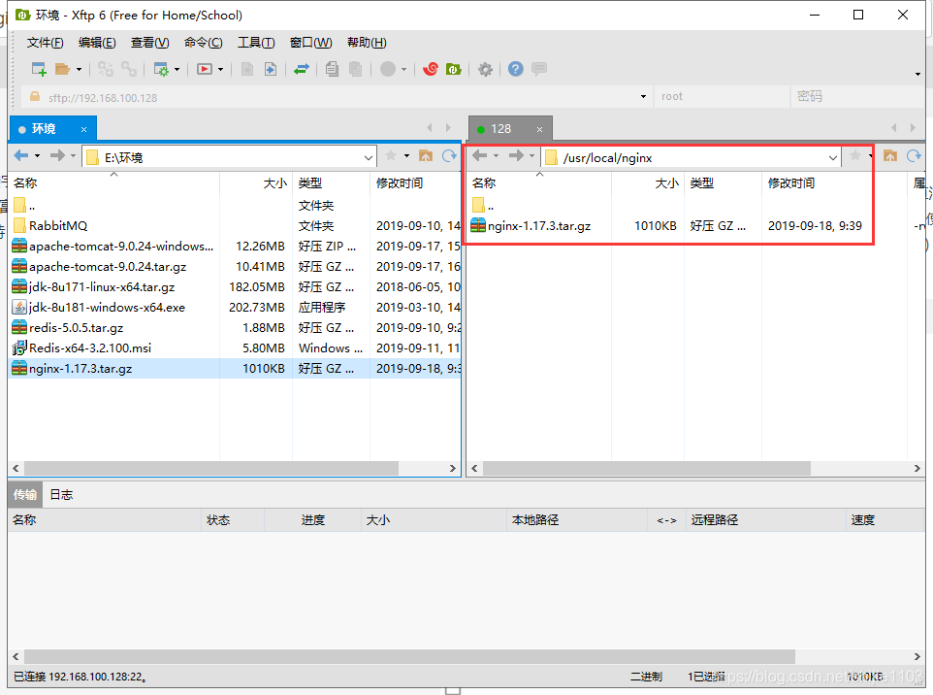
Task: Click the 密码 password field
Action: (857, 96)
